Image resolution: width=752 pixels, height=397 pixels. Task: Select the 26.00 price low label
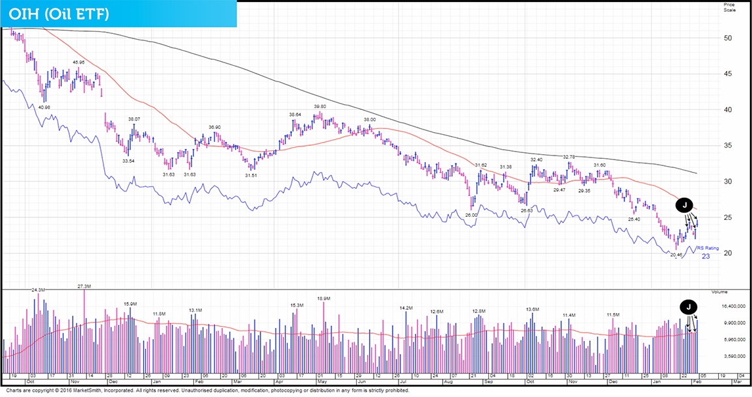coord(472,215)
